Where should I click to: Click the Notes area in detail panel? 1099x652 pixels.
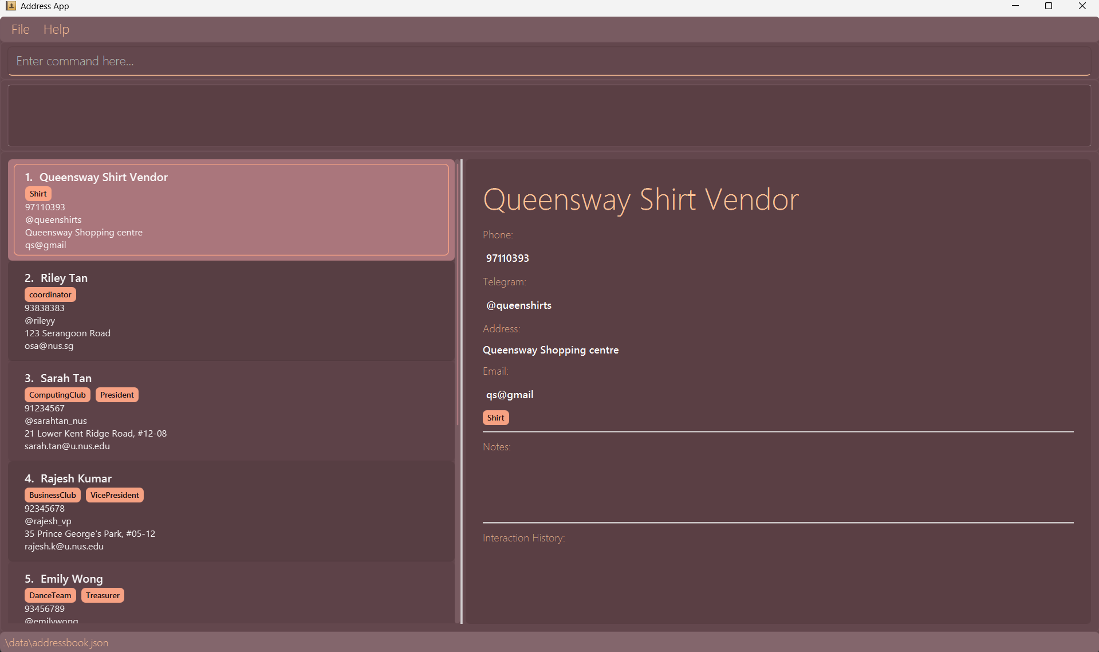pyautogui.click(x=777, y=481)
